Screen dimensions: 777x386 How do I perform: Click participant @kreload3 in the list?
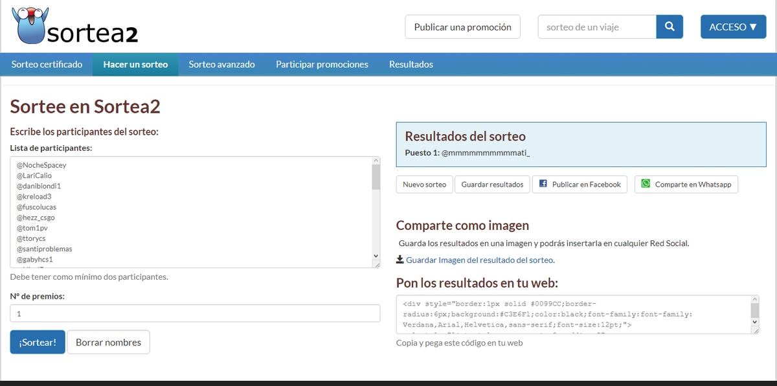pyautogui.click(x=34, y=196)
